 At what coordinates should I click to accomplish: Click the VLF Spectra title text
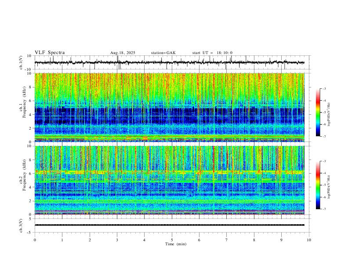(50, 53)
